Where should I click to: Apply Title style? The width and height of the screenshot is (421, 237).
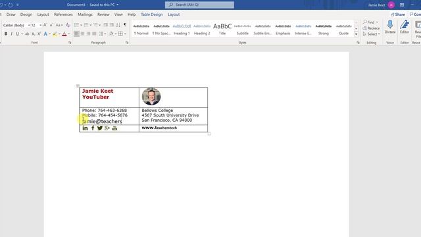[x=222, y=29]
